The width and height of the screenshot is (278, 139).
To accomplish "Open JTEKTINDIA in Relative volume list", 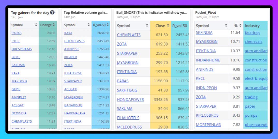I will (73, 121).
